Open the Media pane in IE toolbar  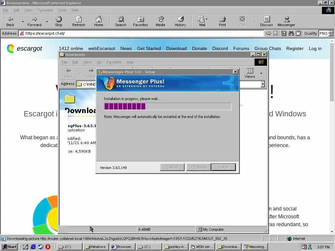(160, 21)
